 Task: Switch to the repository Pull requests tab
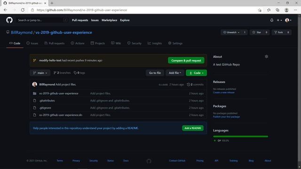click(55, 43)
